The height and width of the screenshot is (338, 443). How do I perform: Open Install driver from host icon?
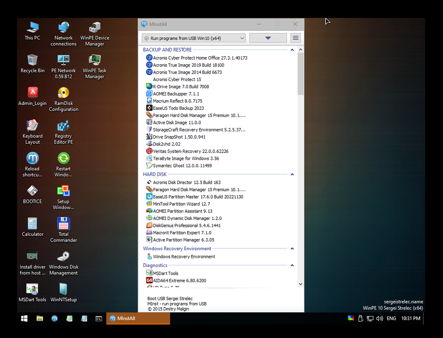click(32, 263)
